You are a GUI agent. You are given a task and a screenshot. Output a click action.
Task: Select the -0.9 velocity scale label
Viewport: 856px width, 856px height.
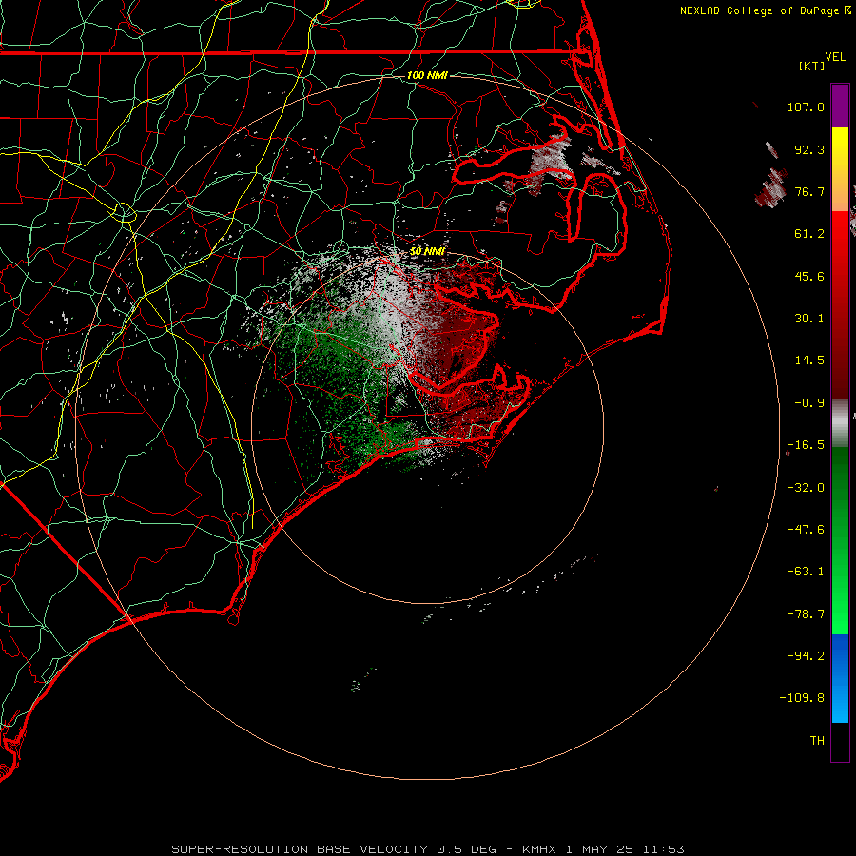pyautogui.click(x=809, y=403)
